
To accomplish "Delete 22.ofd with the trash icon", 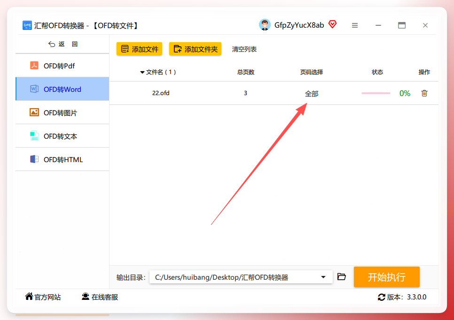I will (424, 93).
